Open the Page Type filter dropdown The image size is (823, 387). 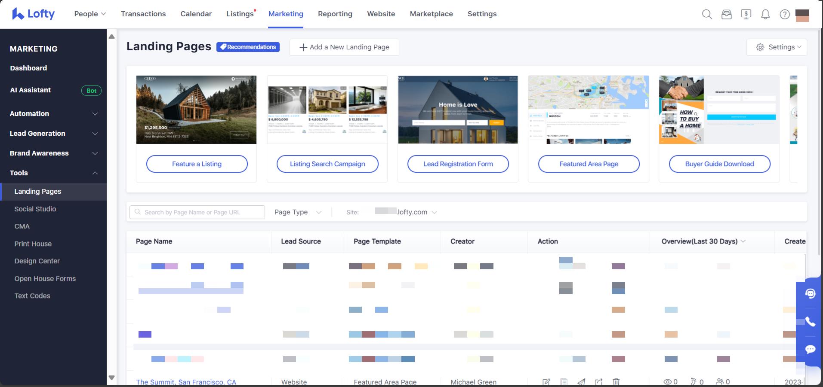(298, 212)
